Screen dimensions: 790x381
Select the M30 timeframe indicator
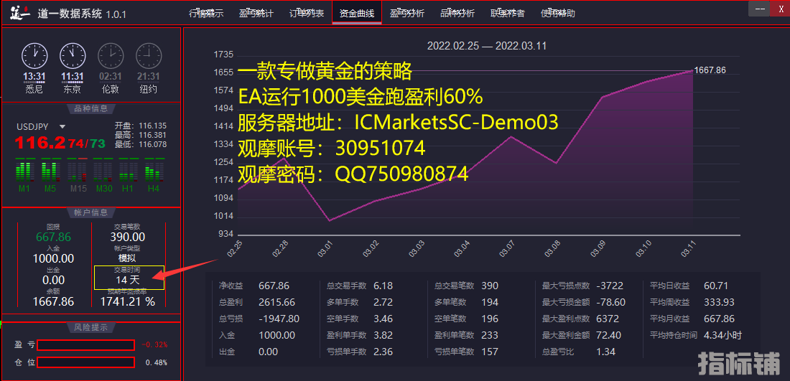point(104,172)
